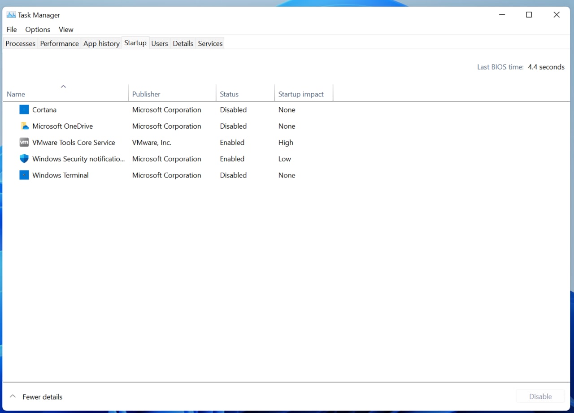Switch to the App history tab
This screenshot has width=574, height=413.
pyautogui.click(x=101, y=43)
